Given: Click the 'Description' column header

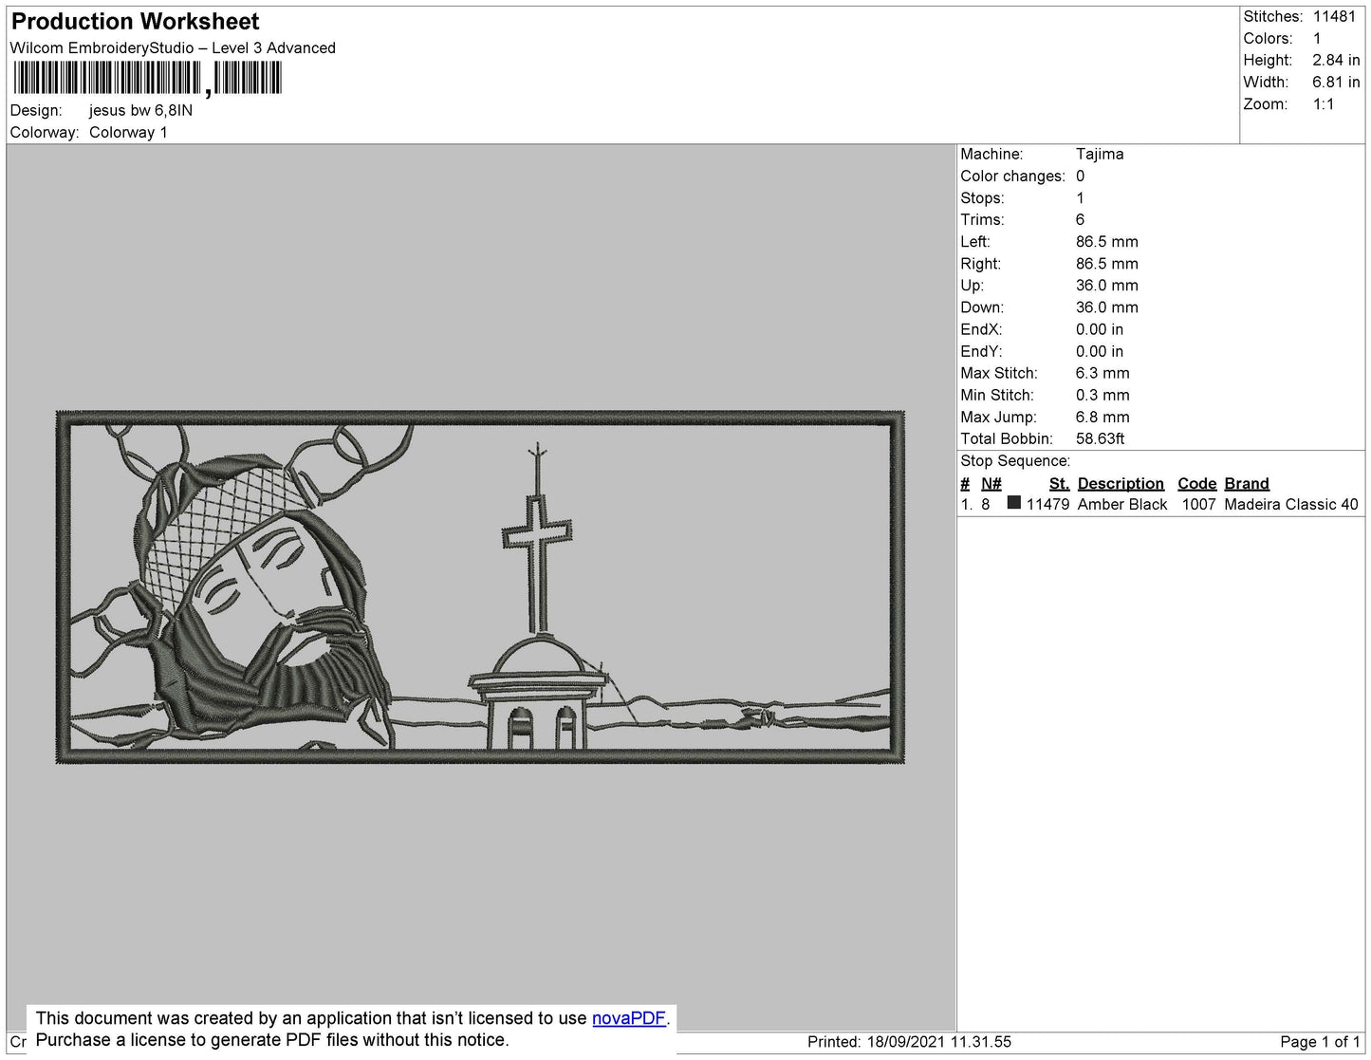Looking at the screenshot, I should pos(1121,483).
